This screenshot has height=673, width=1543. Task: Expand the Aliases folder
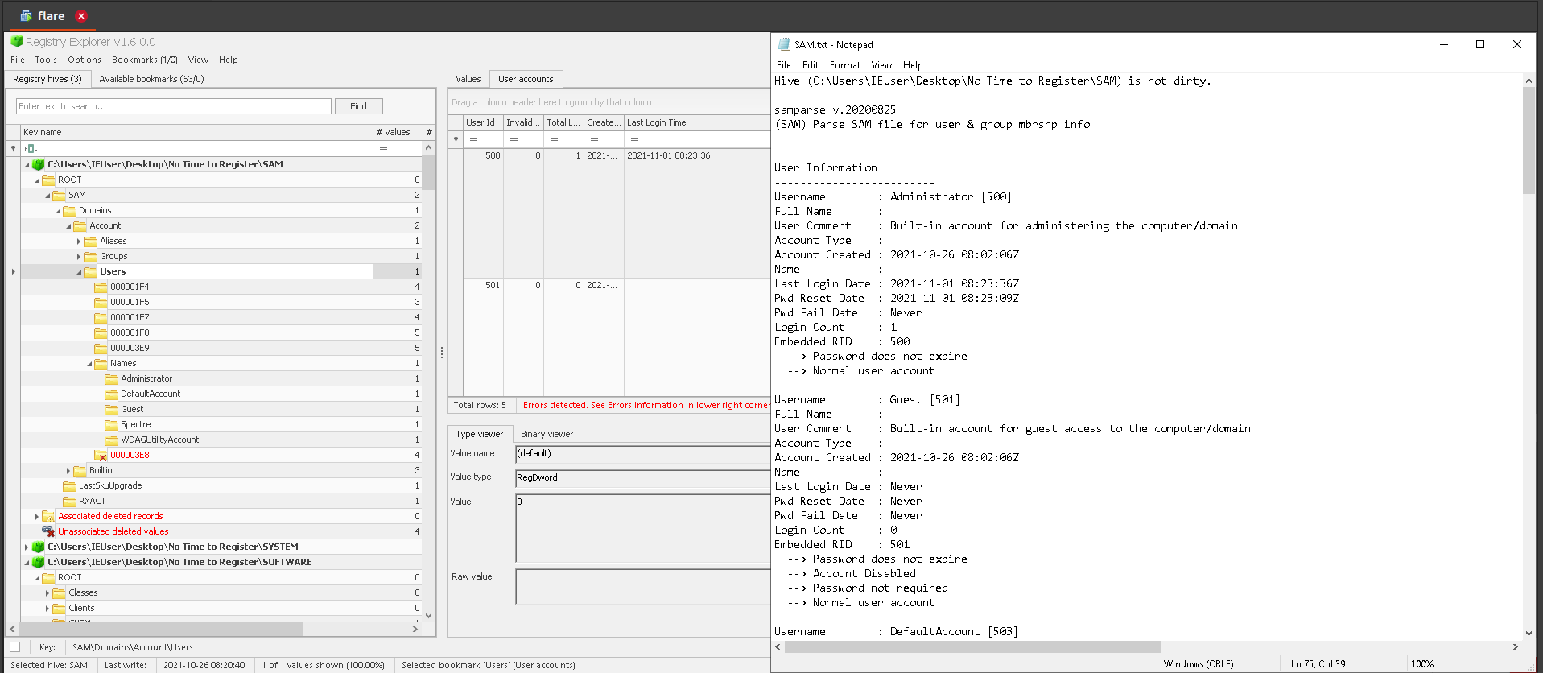79,241
